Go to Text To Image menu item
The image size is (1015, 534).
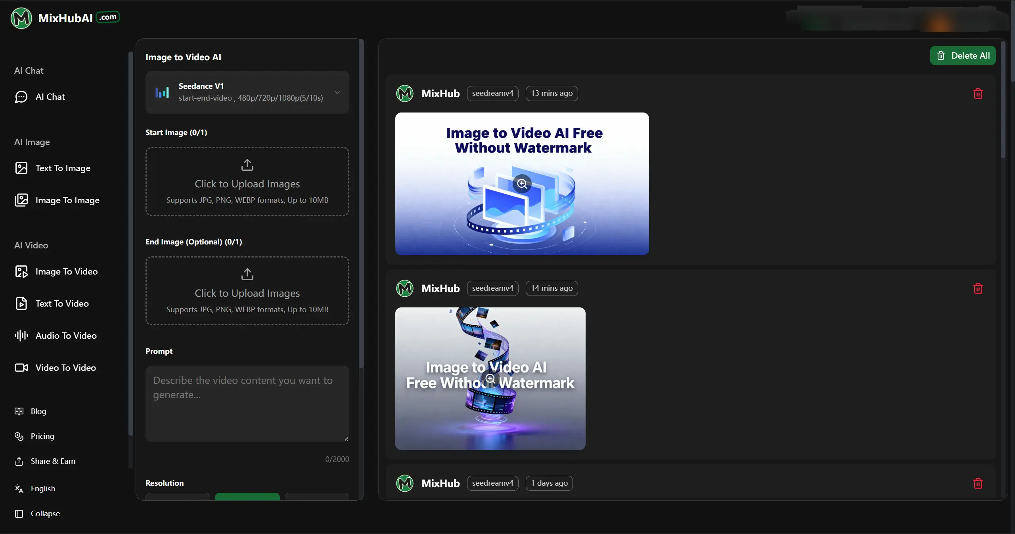[x=63, y=168]
